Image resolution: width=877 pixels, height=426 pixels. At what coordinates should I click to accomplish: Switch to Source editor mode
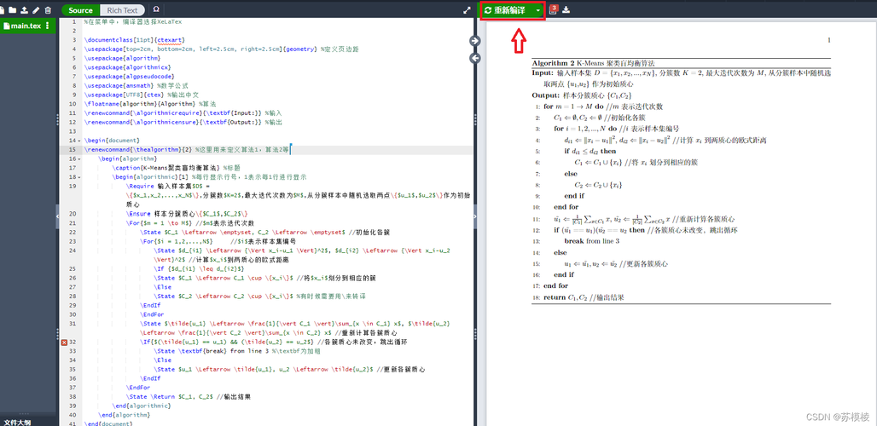point(81,10)
